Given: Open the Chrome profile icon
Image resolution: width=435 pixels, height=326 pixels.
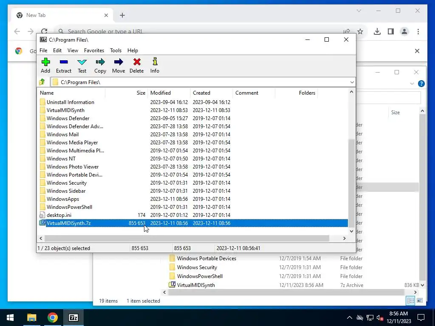Looking at the screenshot, I should [x=404, y=31].
